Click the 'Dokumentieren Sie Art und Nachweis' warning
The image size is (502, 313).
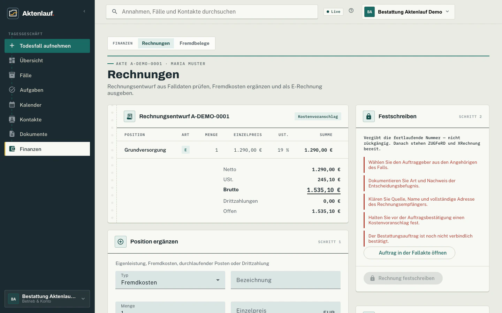click(423, 183)
